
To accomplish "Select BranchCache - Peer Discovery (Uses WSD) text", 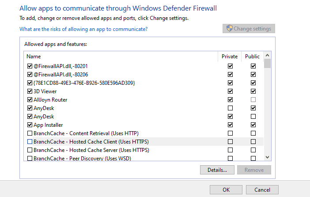I will point(82,159).
